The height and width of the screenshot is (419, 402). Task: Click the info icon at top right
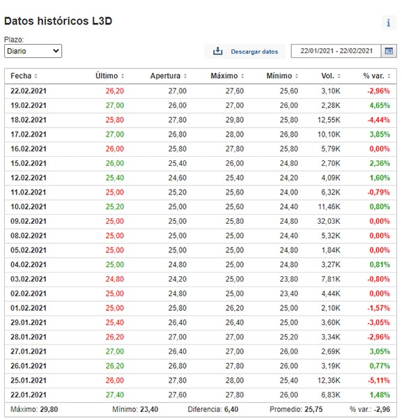[x=389, y=23]
